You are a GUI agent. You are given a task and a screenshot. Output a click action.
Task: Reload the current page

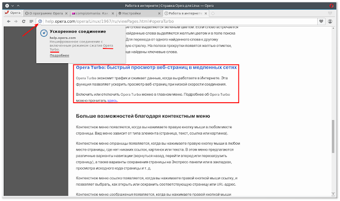[23, 21]
